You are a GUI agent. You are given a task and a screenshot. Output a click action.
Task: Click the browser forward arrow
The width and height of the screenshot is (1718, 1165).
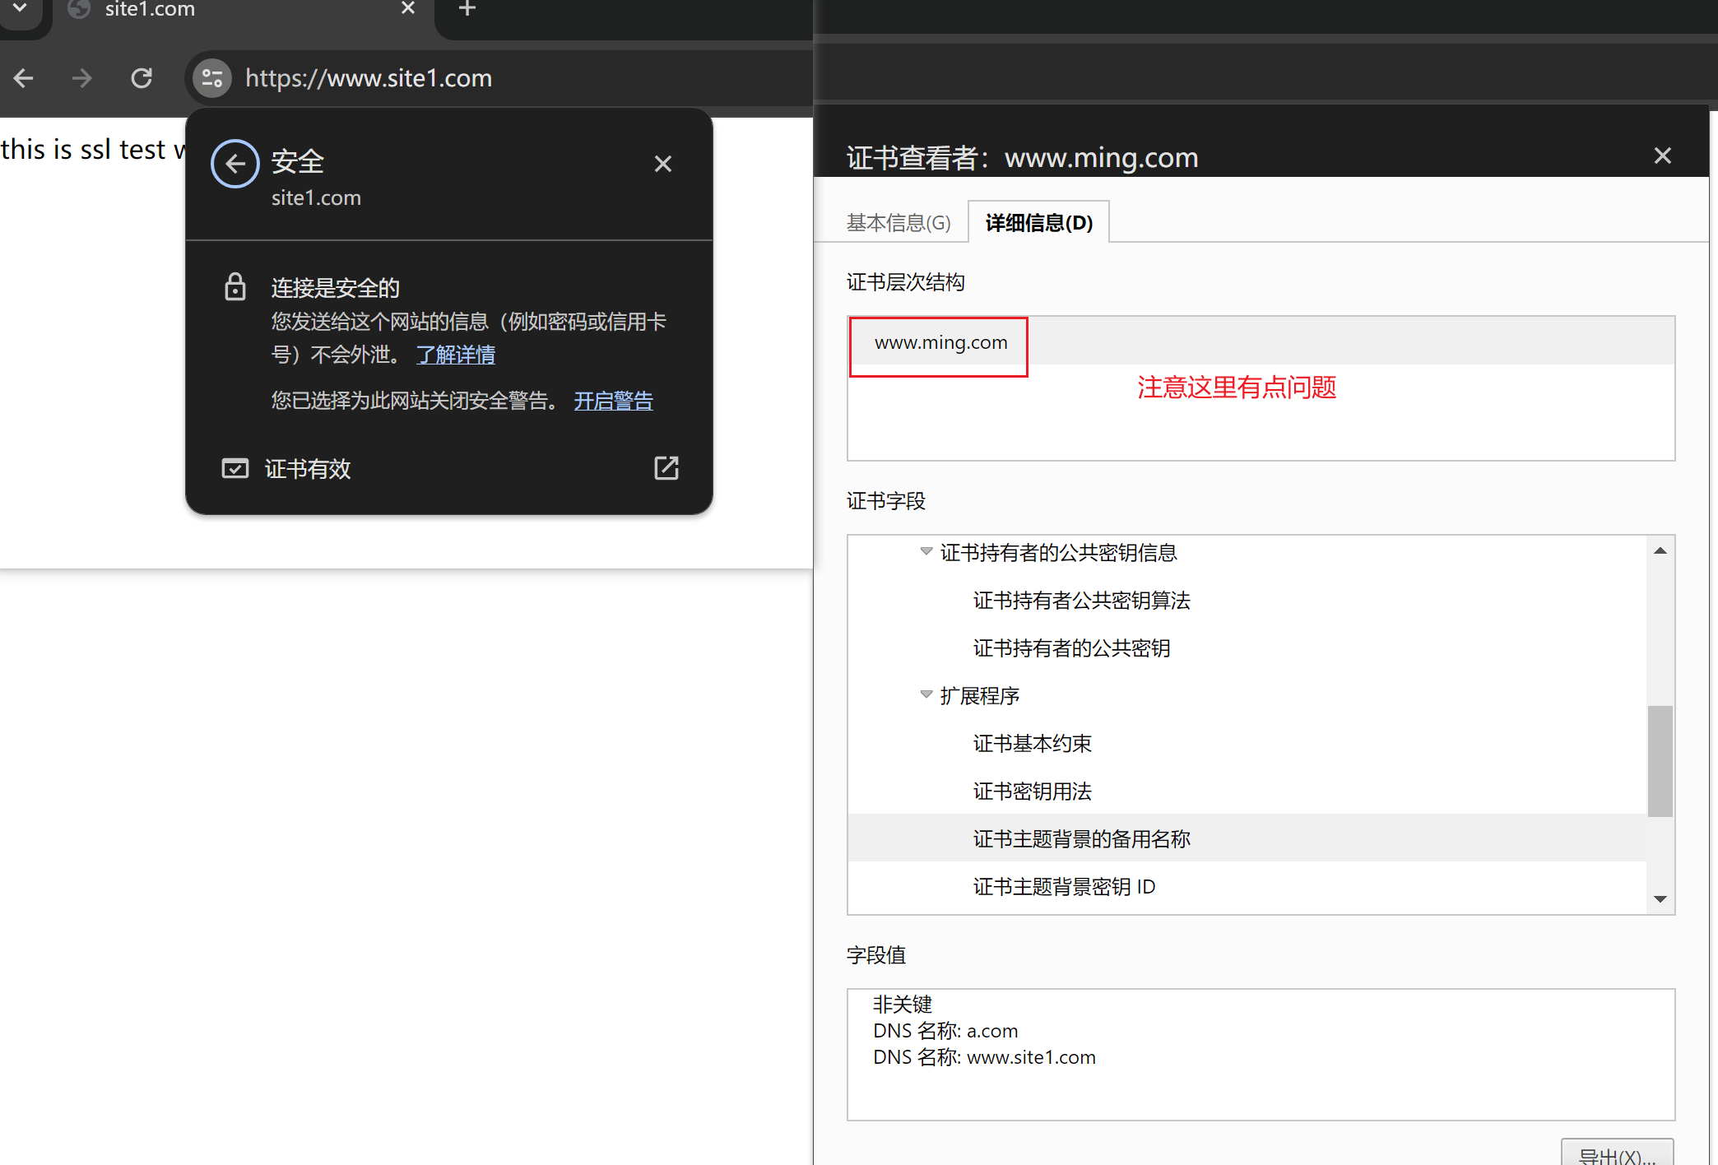pyautogui.click(x=81, y=78)
